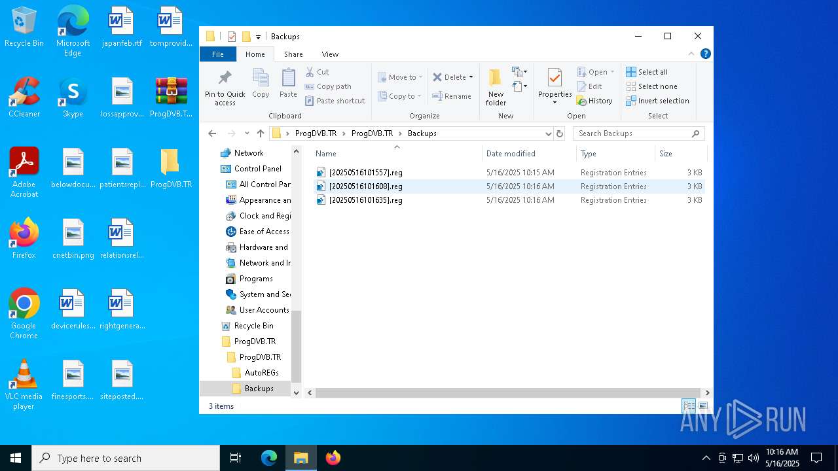Open Programs in navigation tree
The width and height of the screenshot is (838, 471).
coord(255,279)
